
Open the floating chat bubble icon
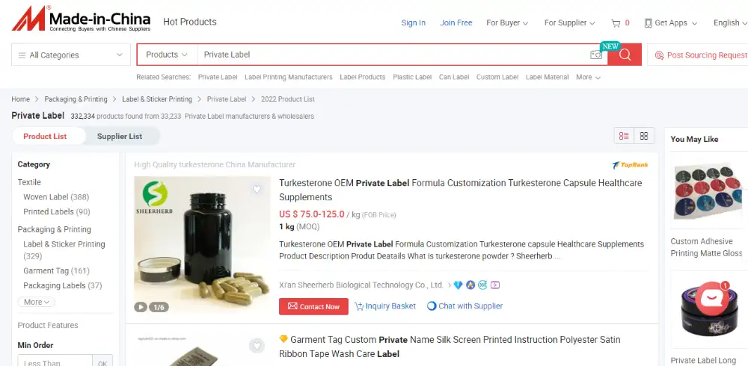click(712, 298)
